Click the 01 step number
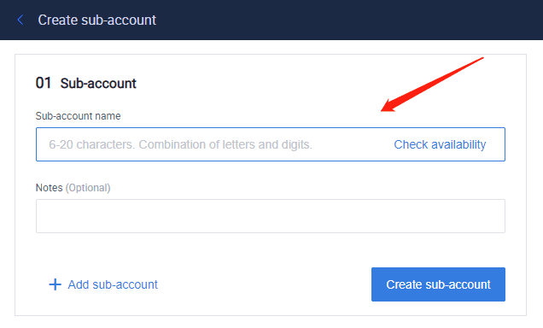This screenshot has width=543, height=328. click(x=44, y=83)
